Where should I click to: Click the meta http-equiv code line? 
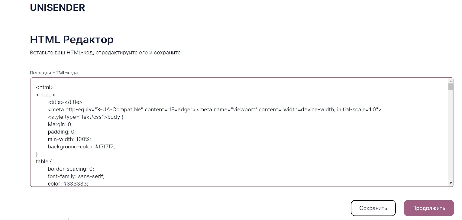[214, 110]
